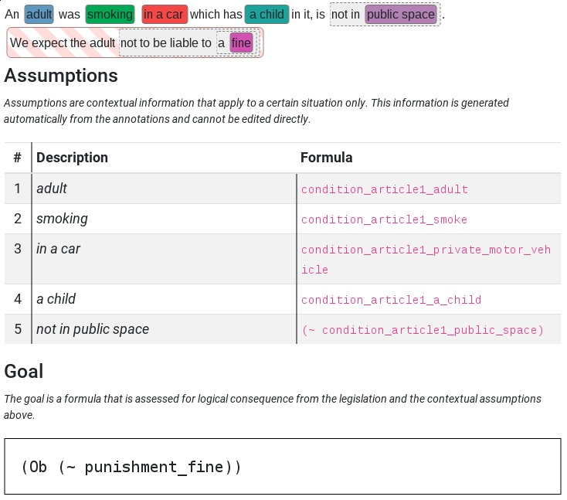Screen dimensions: 567x500
Task: Click the "Description" column header
Action: tap(72, 158)
